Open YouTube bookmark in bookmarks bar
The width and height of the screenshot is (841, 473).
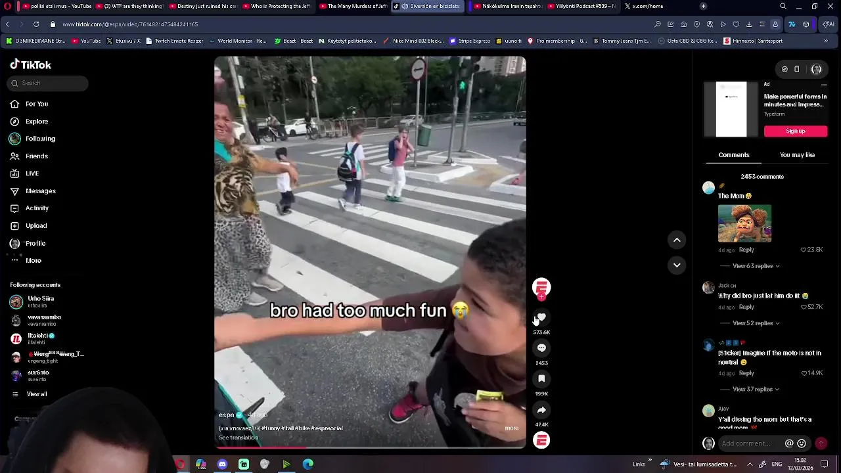click(x=86, y=41)
